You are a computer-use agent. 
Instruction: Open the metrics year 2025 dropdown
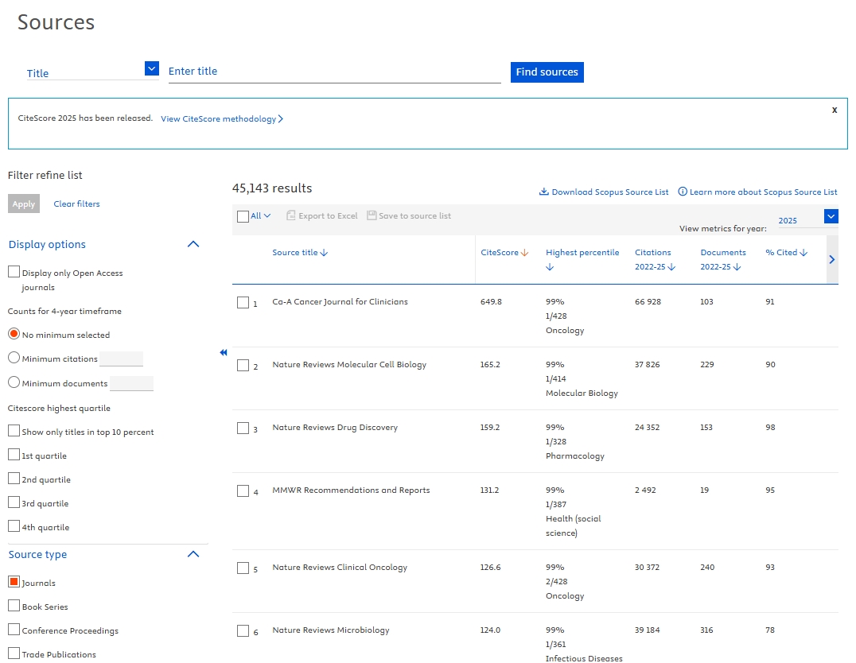[831, 216]
